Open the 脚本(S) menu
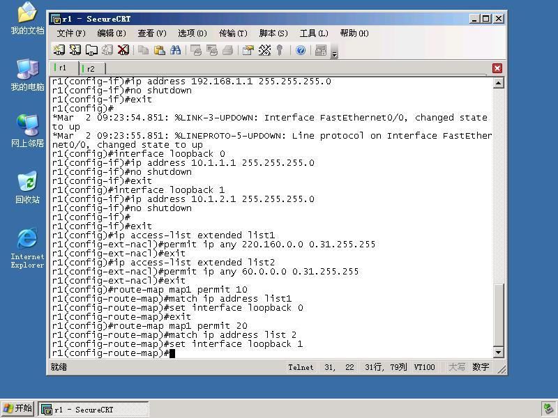The image size is (558, 418). click(x=273, y=33)
